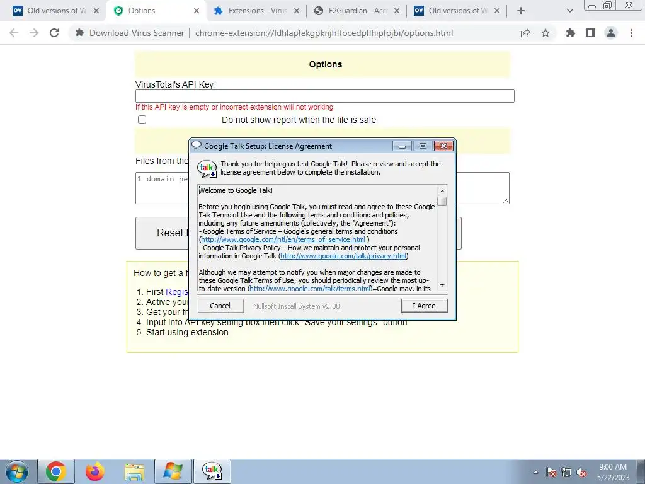Image resolution: width=645 pixels, height=484 pixels.
Task: Click 'Welcome to Google Talk!' license text
Action: [236, 190]
